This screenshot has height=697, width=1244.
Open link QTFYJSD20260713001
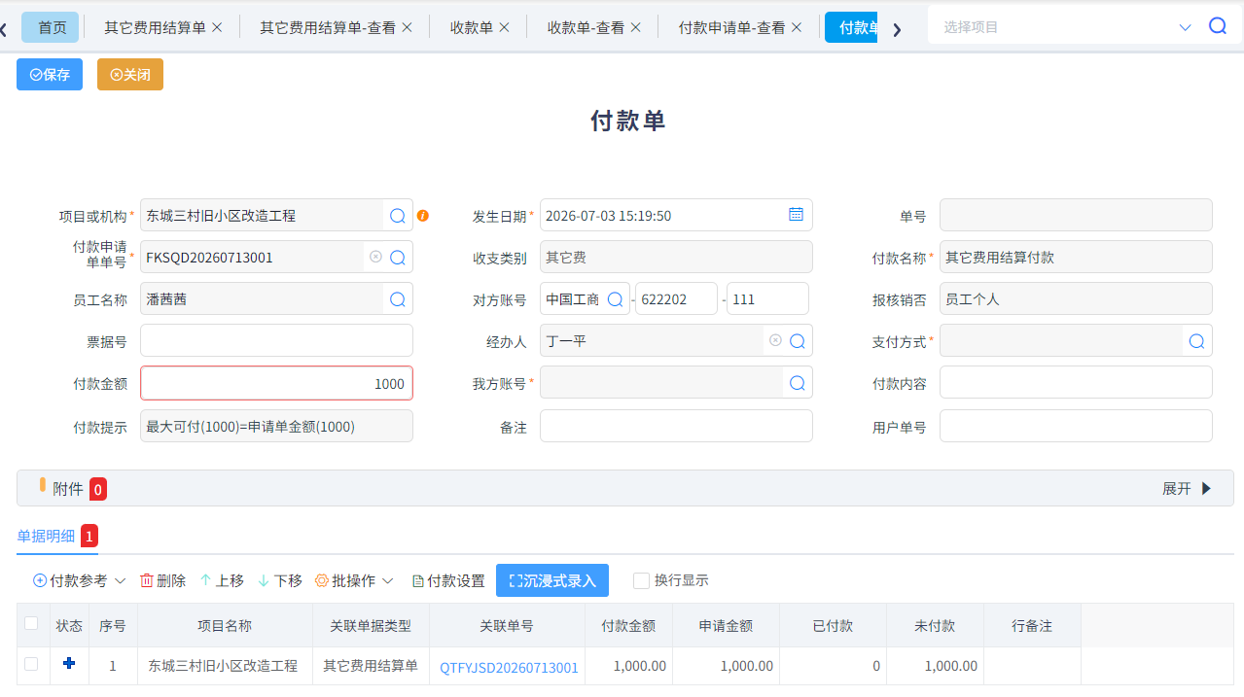(509, 667)
